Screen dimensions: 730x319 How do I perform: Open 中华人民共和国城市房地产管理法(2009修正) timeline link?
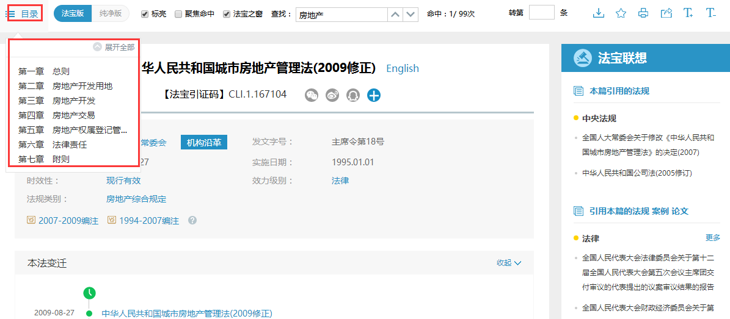187,314
